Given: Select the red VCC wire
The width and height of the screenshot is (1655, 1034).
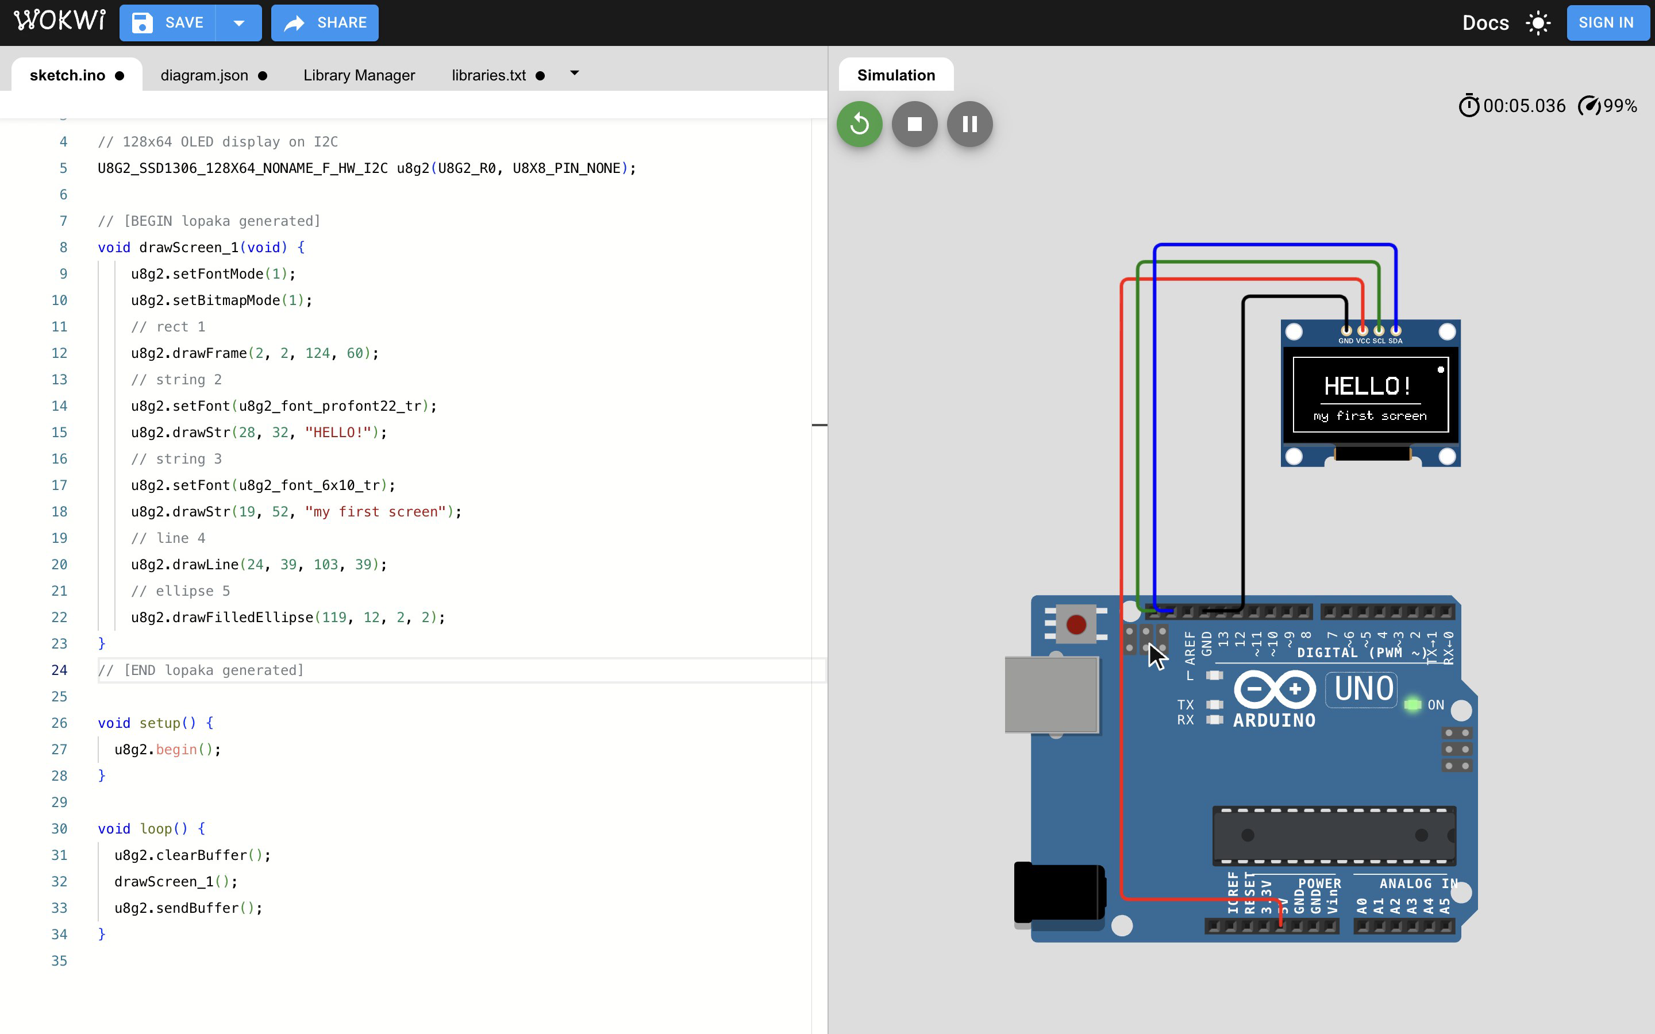Looking at the screenshot, I should (x=1122, y=588).
